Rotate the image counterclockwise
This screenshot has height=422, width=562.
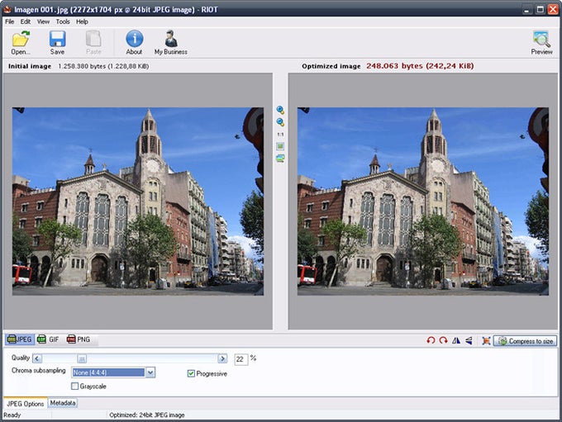pyautogui.click(x=431, y=340)
